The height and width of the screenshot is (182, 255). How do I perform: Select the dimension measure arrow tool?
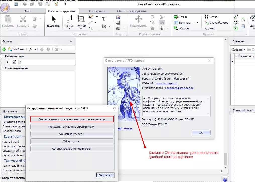[x=91, y=28]
